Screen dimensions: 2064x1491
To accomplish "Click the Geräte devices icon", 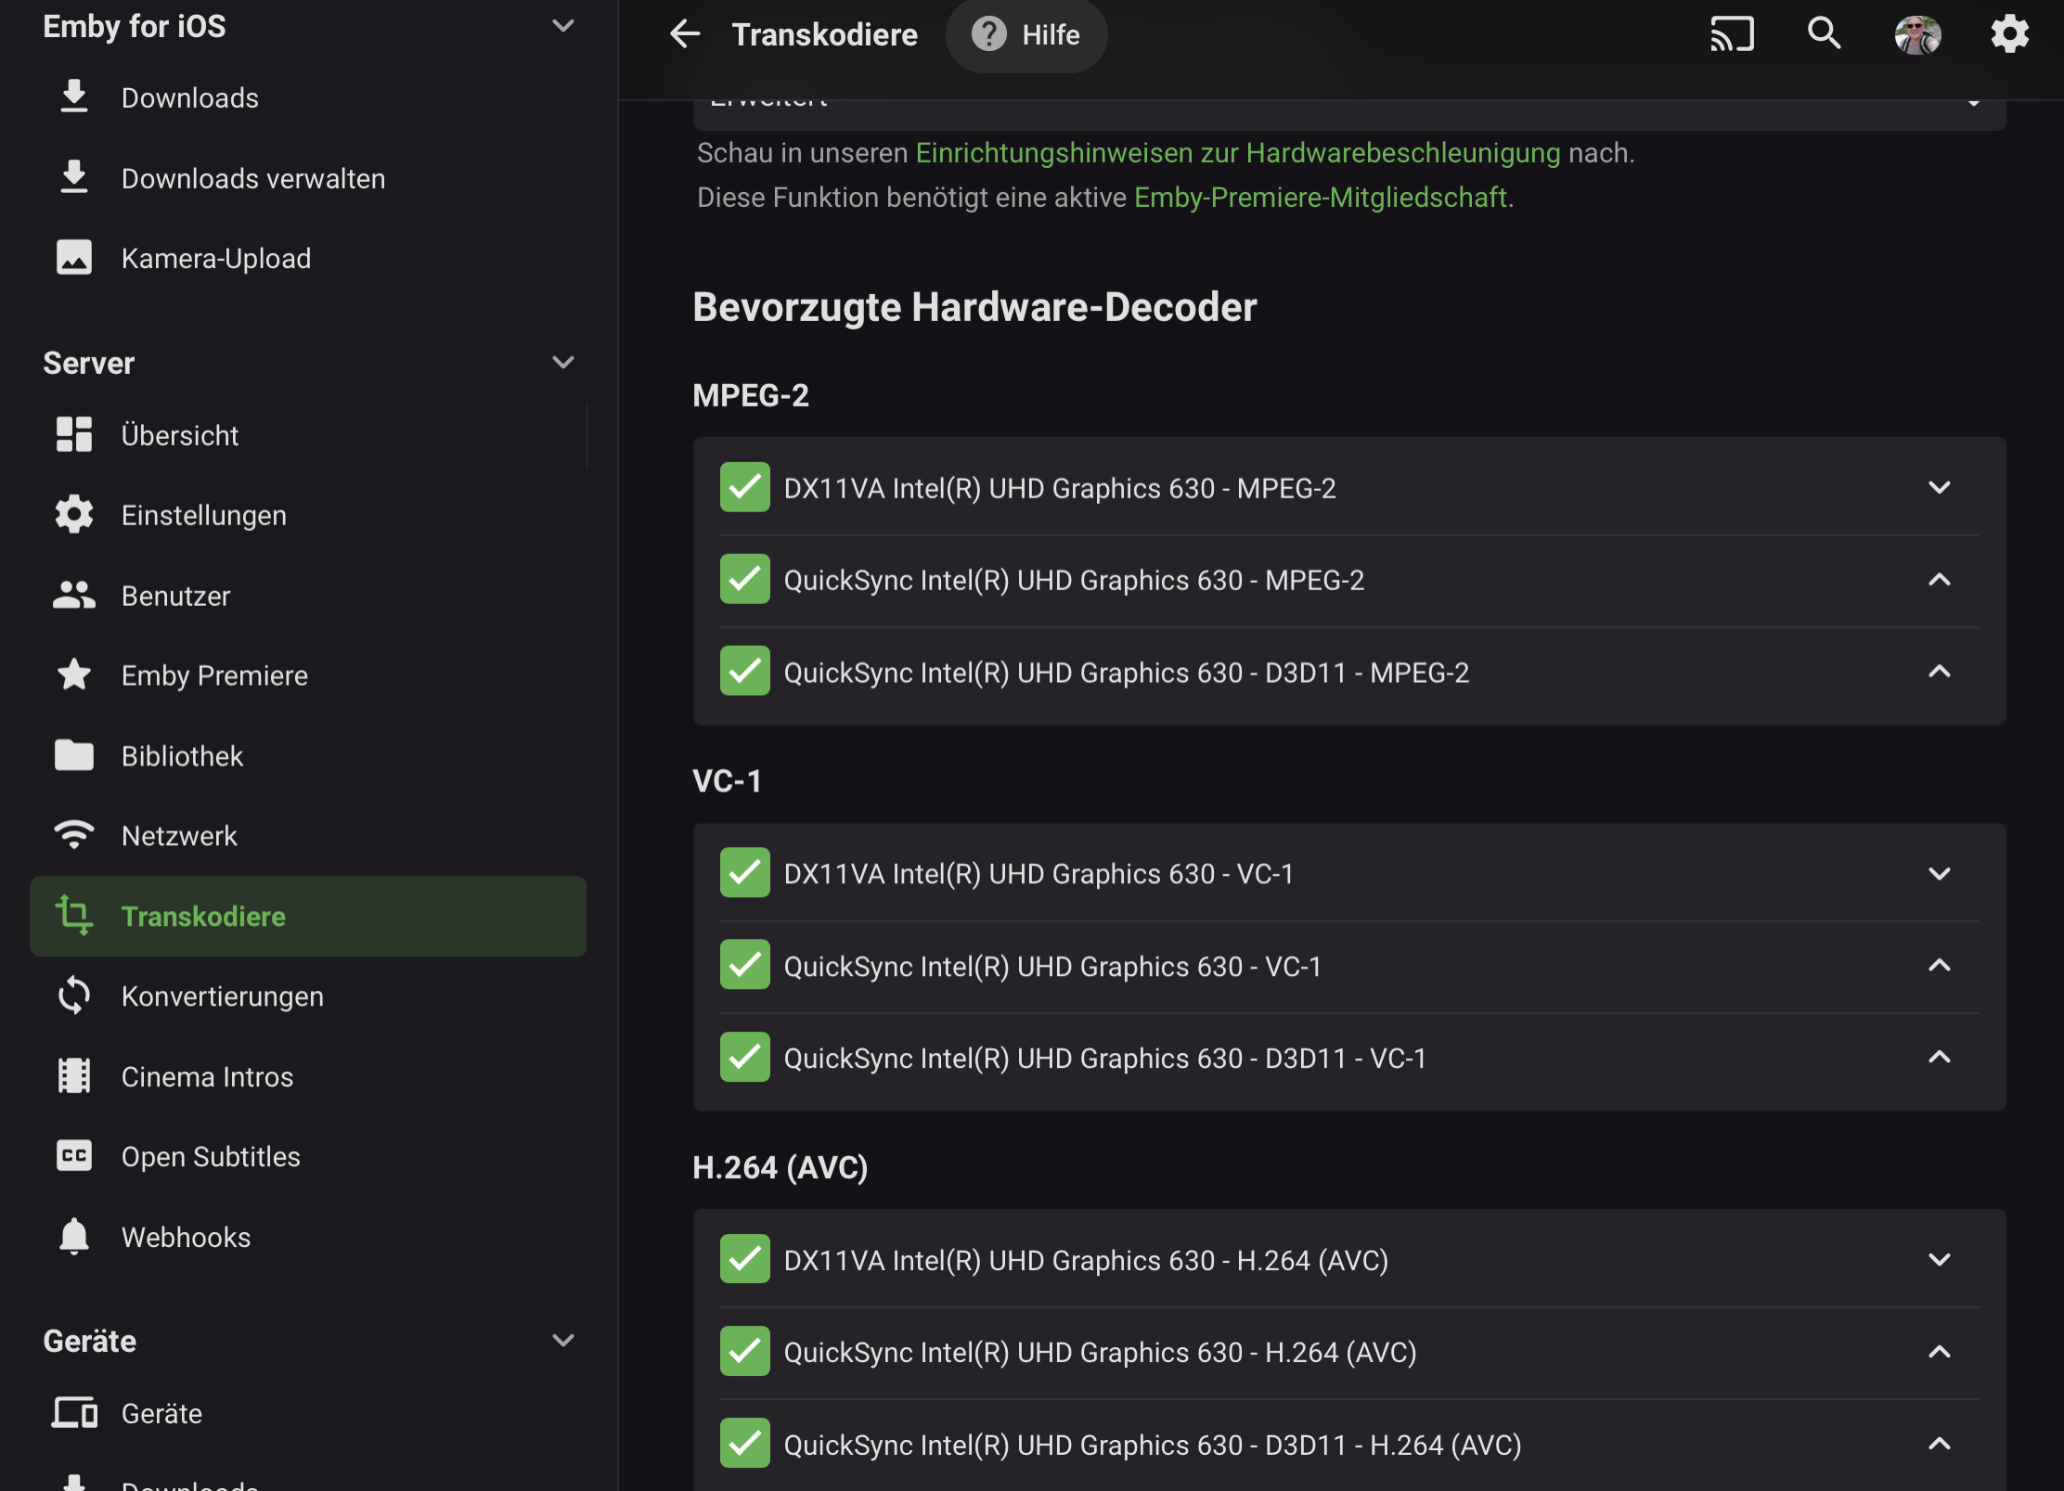I will click(x=74, y=1413).
